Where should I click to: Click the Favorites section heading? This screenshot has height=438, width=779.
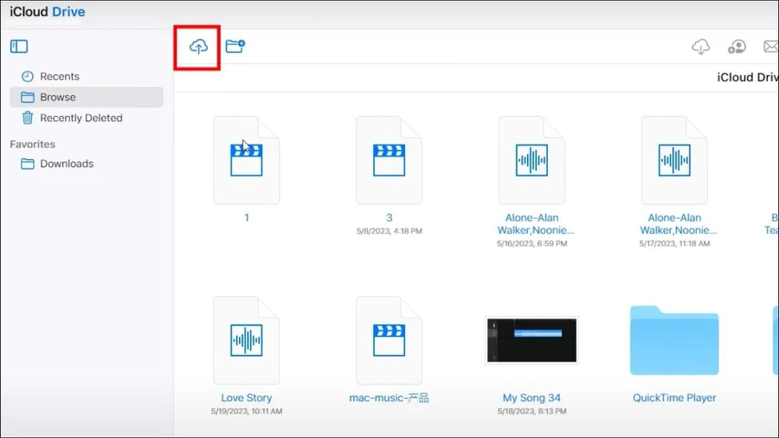(x=32, y=144)
